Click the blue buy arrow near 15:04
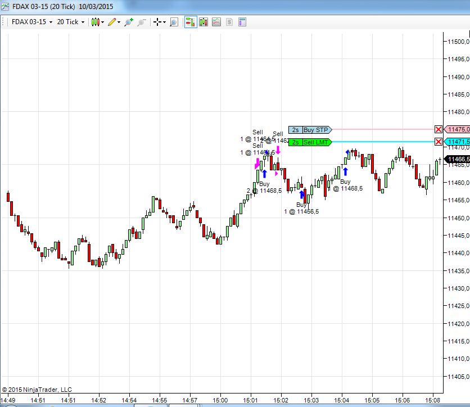The width and height of the screenshot is (470, 407). pos(345,171)
